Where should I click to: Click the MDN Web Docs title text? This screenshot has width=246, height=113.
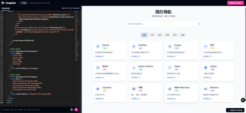182,88
